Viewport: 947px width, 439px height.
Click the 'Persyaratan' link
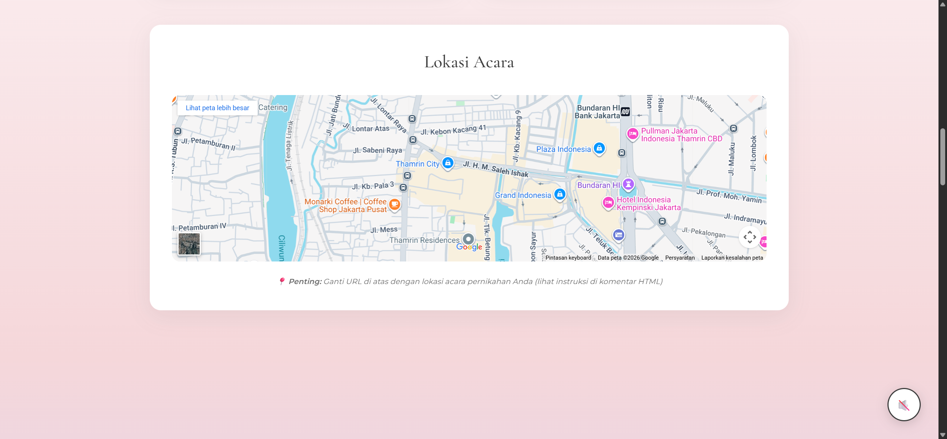tap(680, 257)
